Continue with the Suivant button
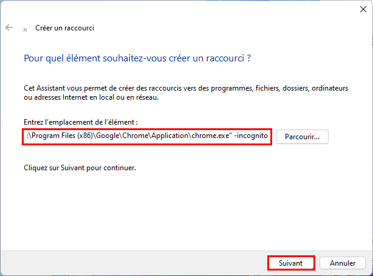The width and height of the screenshot is (373, 276). click(x=291, y=263)
